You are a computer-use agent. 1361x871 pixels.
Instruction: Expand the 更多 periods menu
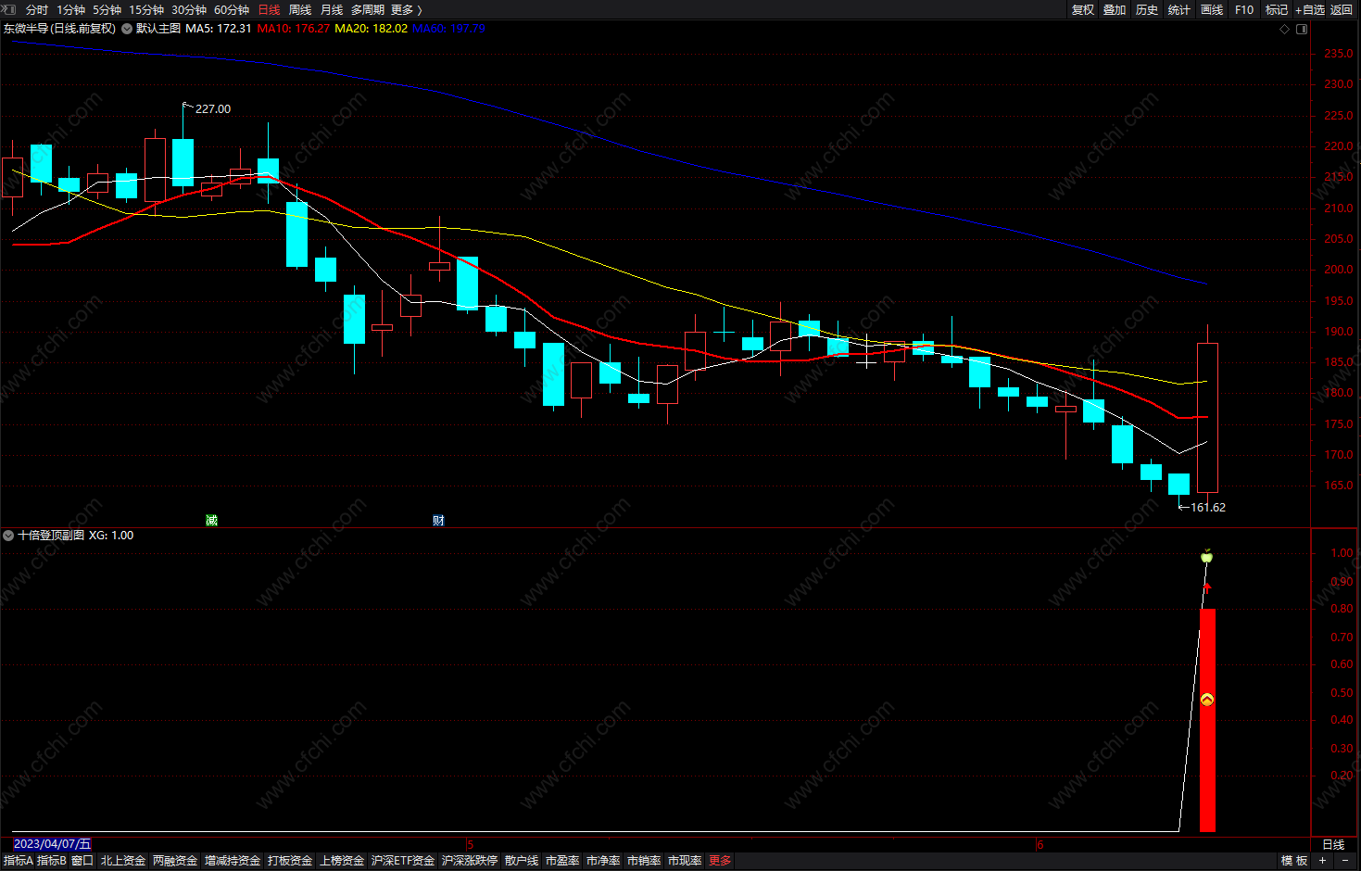tap(407, 9)
